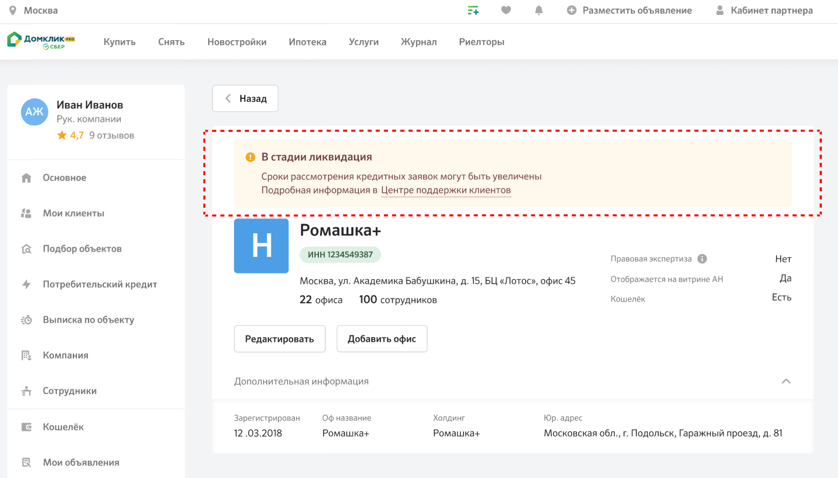Click Разместить объявление link

[637, 10]
